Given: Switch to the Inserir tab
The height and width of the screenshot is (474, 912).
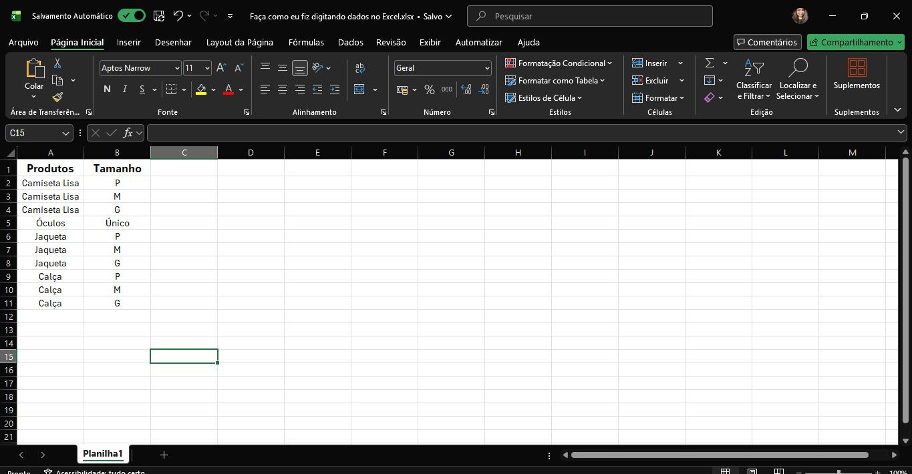Looking at the screenshot, I should [129, 42].
